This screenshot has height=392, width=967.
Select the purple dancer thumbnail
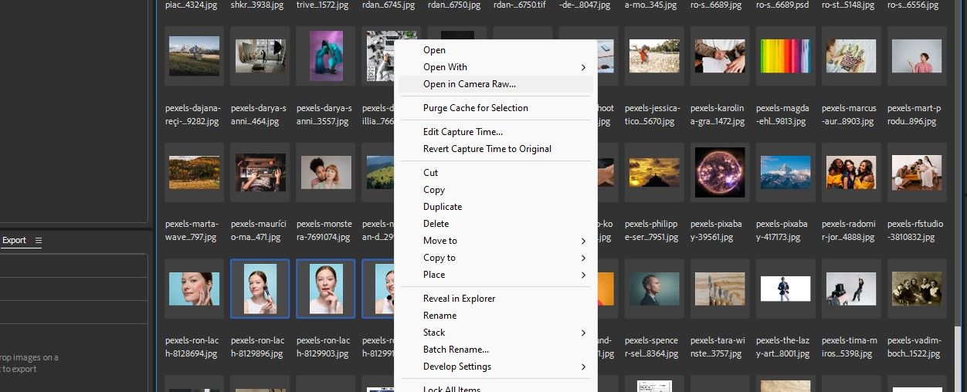pyautogui.click(x=325, y=56)
